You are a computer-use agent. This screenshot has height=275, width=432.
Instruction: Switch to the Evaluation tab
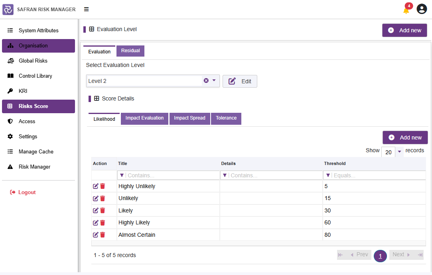pos(99,51)
